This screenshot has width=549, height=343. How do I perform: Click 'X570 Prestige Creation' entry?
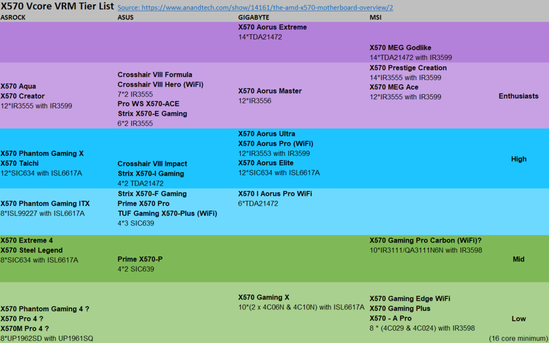pyautogui.click(x=408, y=68)
